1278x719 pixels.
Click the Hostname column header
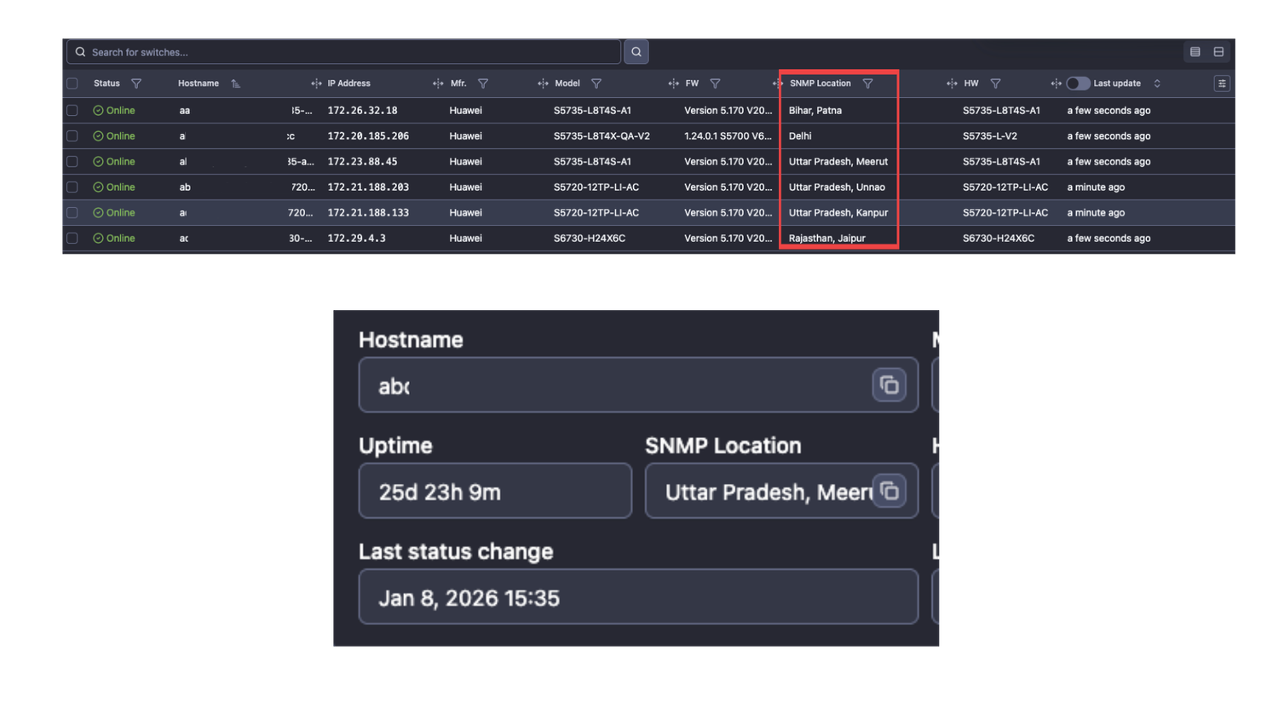(199, 83)
